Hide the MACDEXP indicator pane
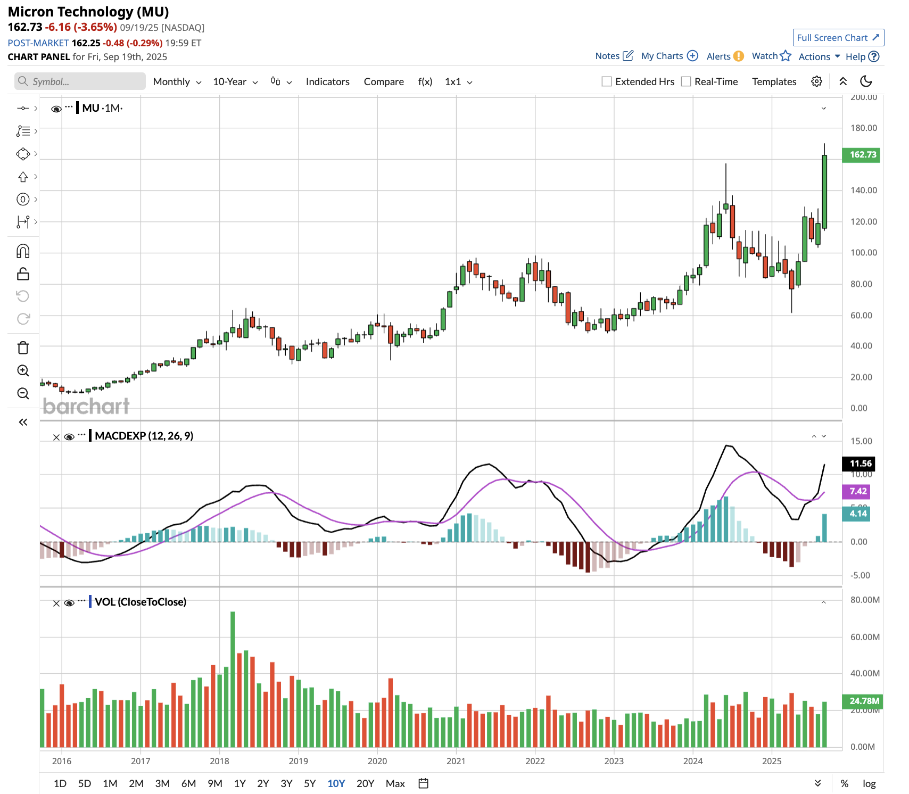The height and width of the screenshot is (794, 909). [x=69, y=437]
